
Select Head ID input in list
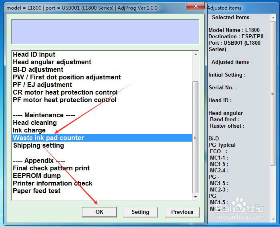tap(102, 54)
